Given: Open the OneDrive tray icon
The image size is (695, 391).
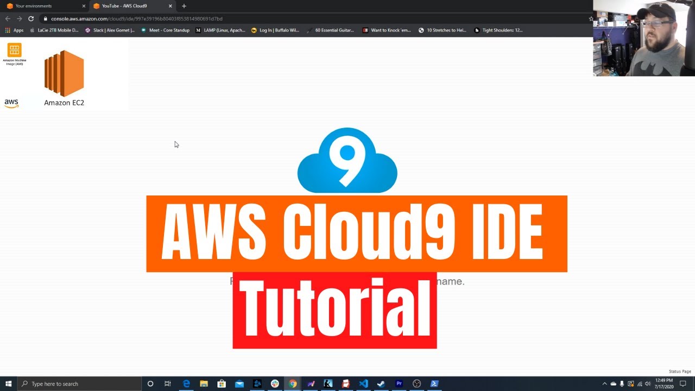Looking at the screenshot, I should click(613, 383).
